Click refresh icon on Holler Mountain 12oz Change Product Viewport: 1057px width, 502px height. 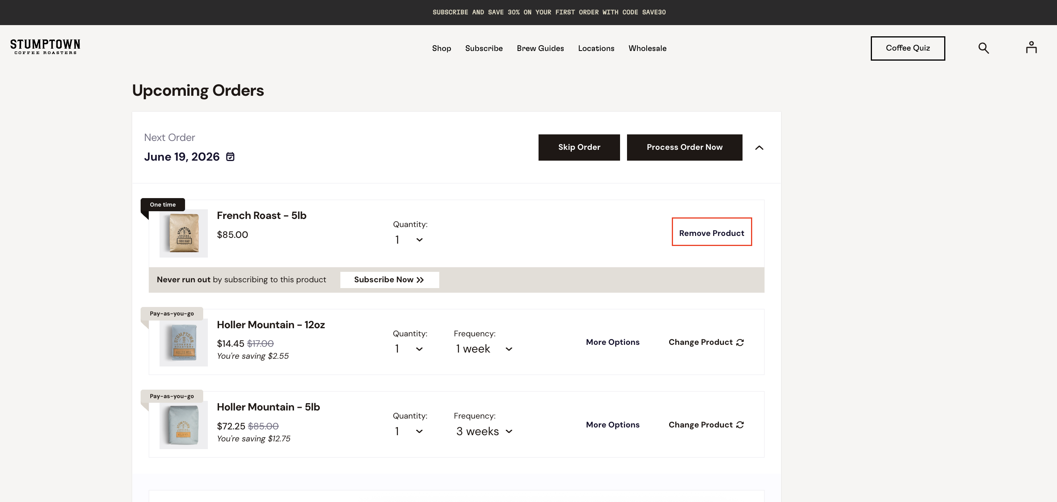740,343
